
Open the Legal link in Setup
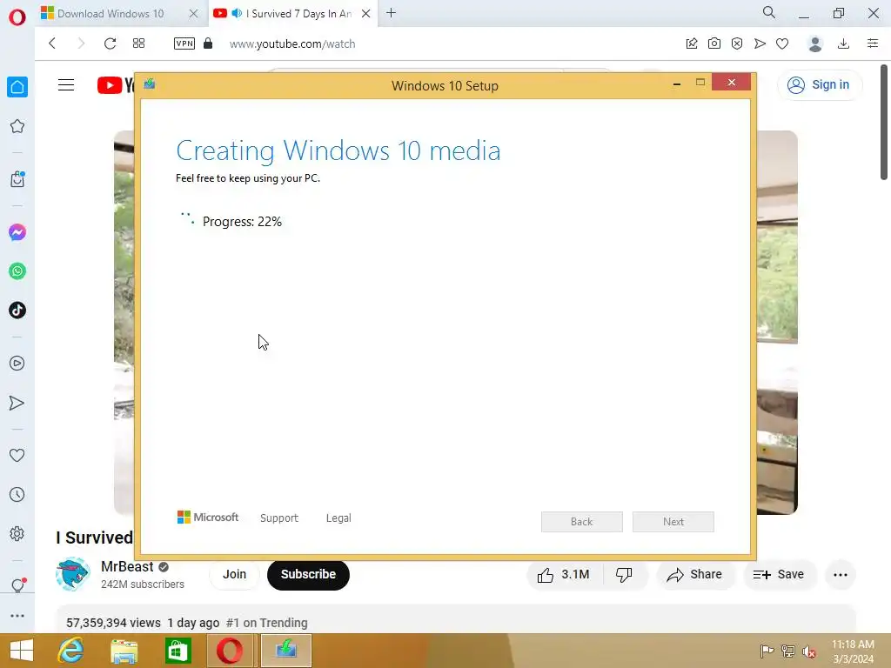click(338, 518)
